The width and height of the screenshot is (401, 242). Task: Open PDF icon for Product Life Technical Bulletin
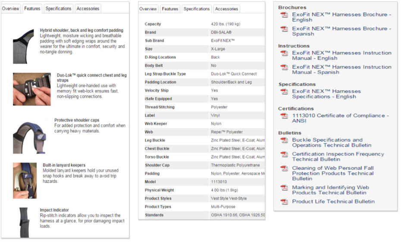point(284,202)
